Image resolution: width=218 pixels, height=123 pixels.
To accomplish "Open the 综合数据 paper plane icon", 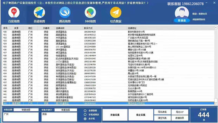I will pyautogui.click(x=116, y=13).
